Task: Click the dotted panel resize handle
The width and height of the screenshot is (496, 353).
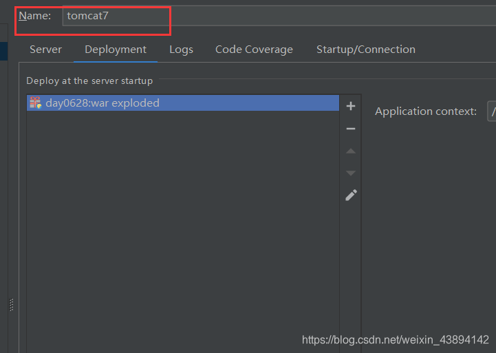Action: pos(12,305)
